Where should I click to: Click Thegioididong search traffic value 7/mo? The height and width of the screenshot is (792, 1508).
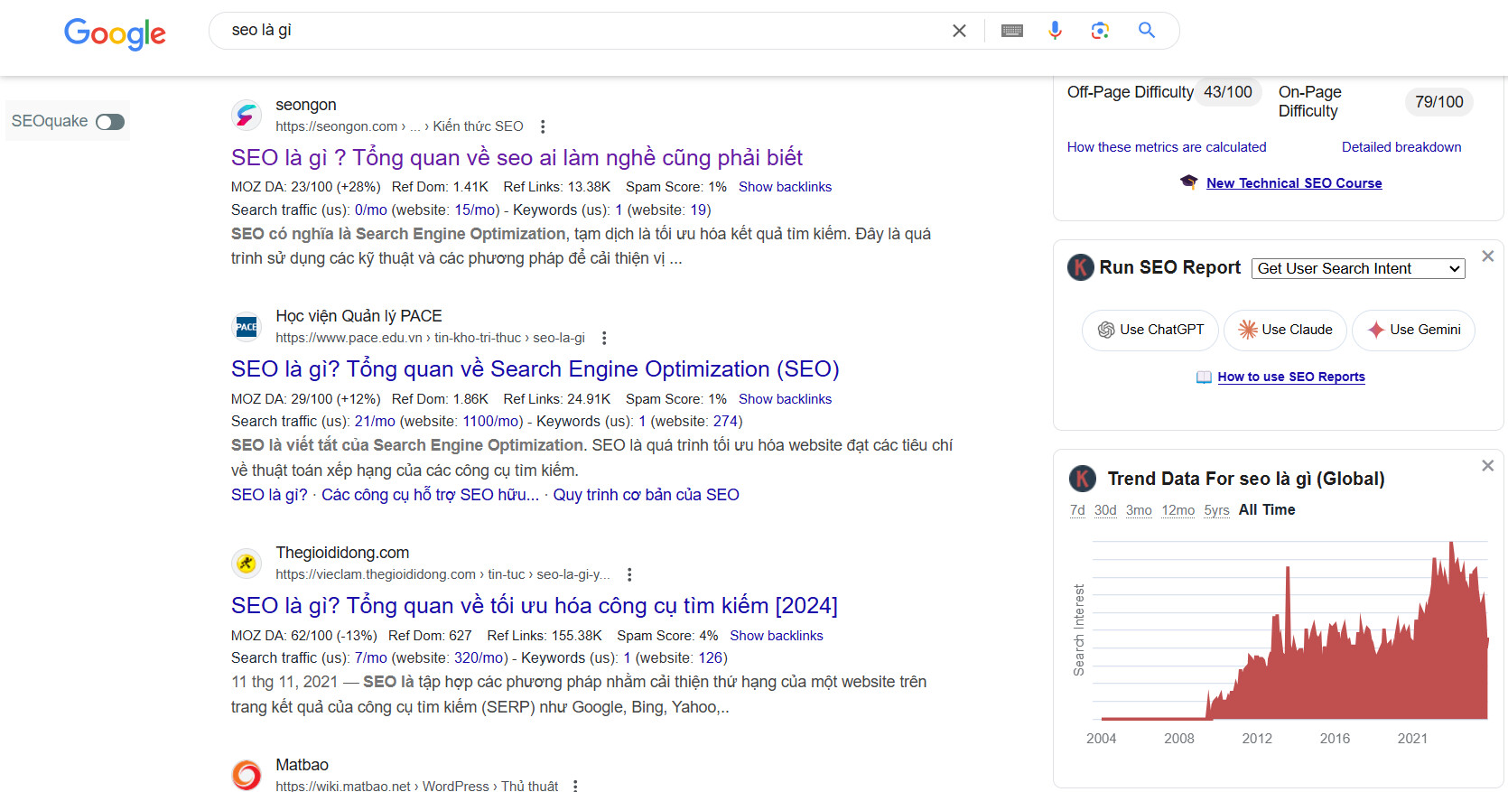pyautogui.click(x=371, y=657)
